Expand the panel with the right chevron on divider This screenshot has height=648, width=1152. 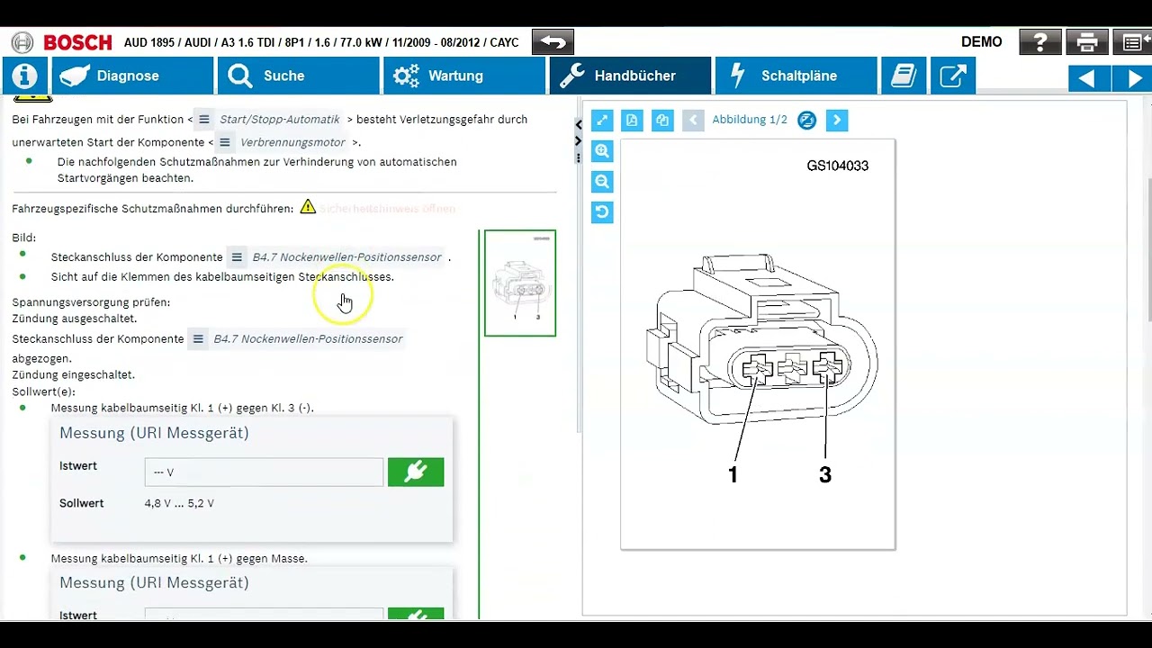tap(578, 140)
